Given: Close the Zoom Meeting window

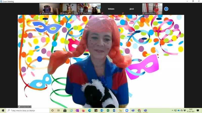Looking at the screenshot, I should 199,1.
